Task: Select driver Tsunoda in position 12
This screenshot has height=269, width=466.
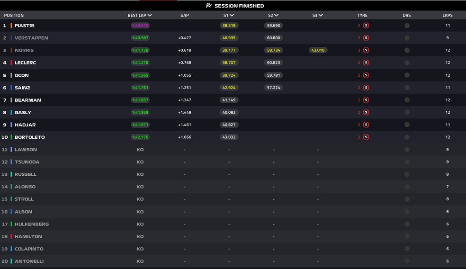Action: click(27, 162)
